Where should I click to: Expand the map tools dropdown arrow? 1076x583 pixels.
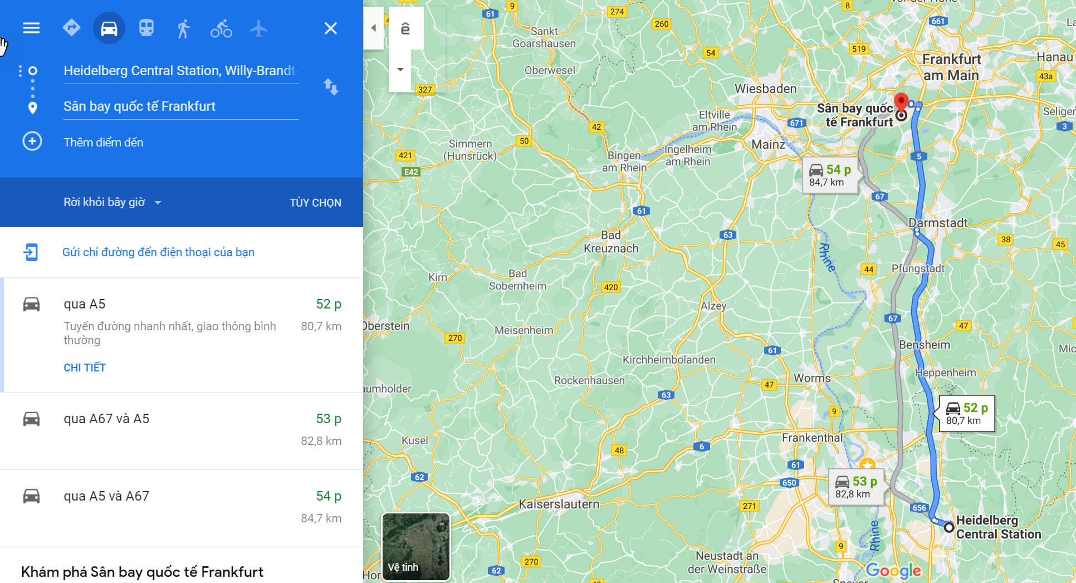coord(400,70)
